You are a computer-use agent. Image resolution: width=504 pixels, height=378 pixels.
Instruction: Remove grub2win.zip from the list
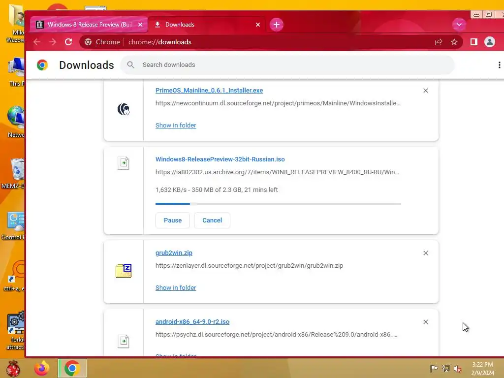click(426, 253)
